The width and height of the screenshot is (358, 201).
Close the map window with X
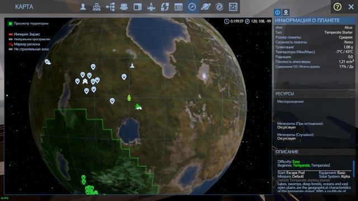351,7
